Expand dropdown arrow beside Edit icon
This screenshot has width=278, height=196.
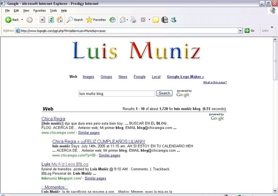149,19
